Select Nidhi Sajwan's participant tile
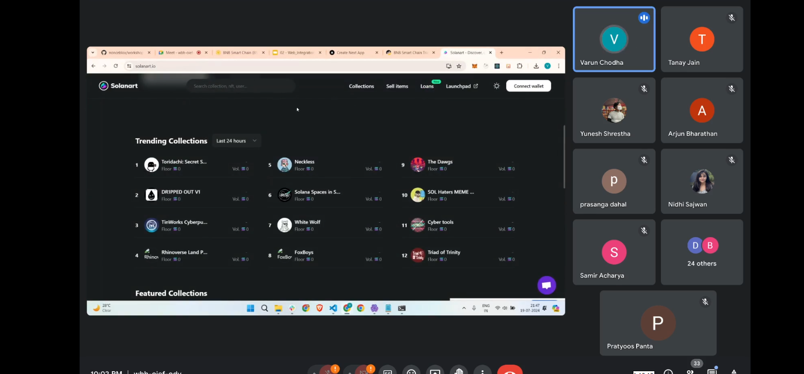 tap(702, 181)
